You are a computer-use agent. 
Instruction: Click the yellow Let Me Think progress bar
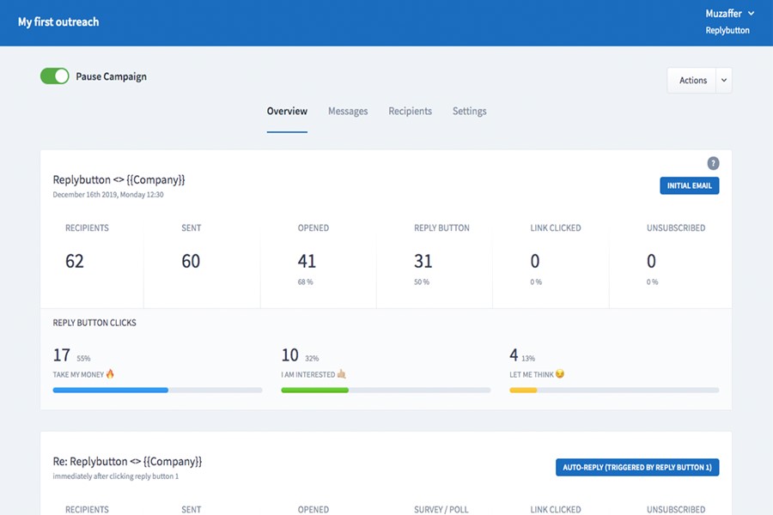(523, 391)
